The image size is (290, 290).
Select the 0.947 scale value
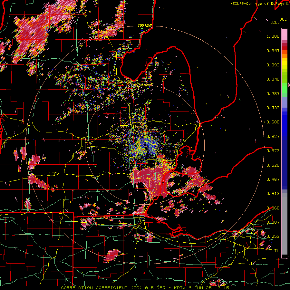point(273,51)
